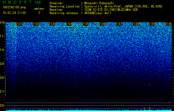Image resolution: width=174 pixels, height=111 pixels.
Task: Click the 0.7 kHz axis label
Action: coord(2,92)
